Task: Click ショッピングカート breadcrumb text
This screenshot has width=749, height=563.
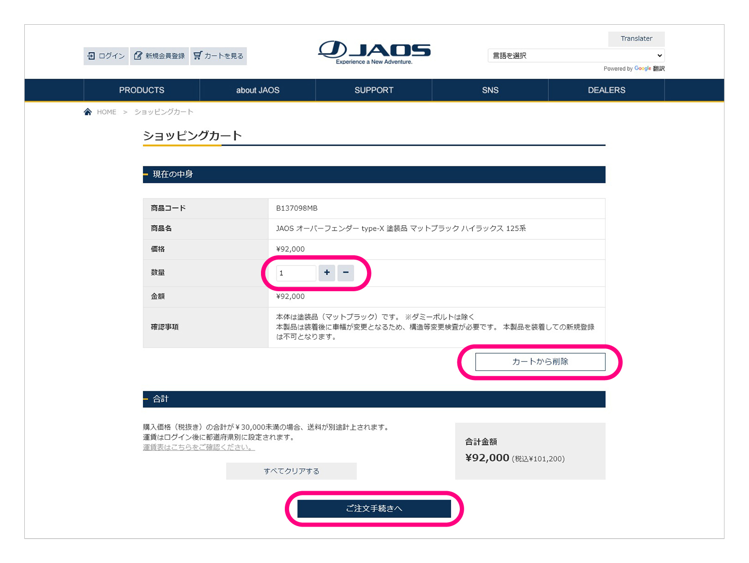Action: point(164,112)
